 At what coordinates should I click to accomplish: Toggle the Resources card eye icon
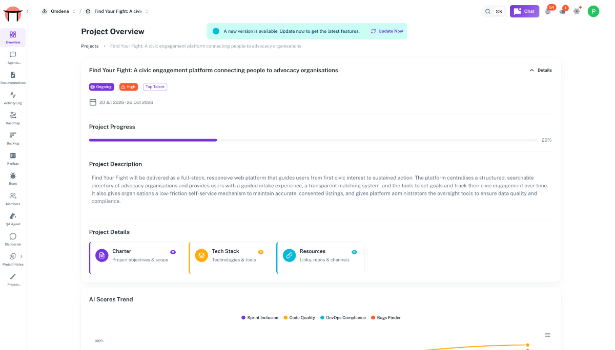(x=354, y=252)
